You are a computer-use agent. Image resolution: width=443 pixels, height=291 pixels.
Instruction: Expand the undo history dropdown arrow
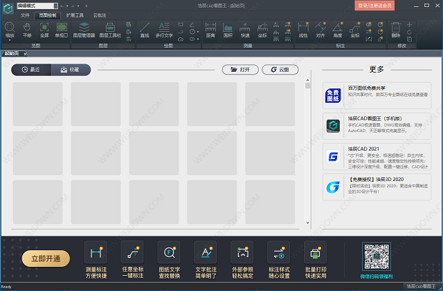click(67, 6)
